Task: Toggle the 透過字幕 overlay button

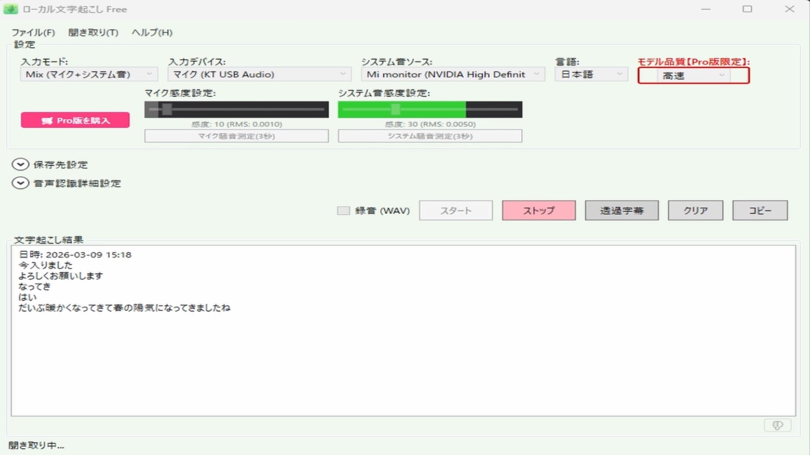Action: [621, 210]
